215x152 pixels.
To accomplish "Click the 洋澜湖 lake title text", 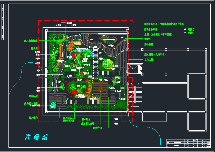I will [x=36, y=137].
